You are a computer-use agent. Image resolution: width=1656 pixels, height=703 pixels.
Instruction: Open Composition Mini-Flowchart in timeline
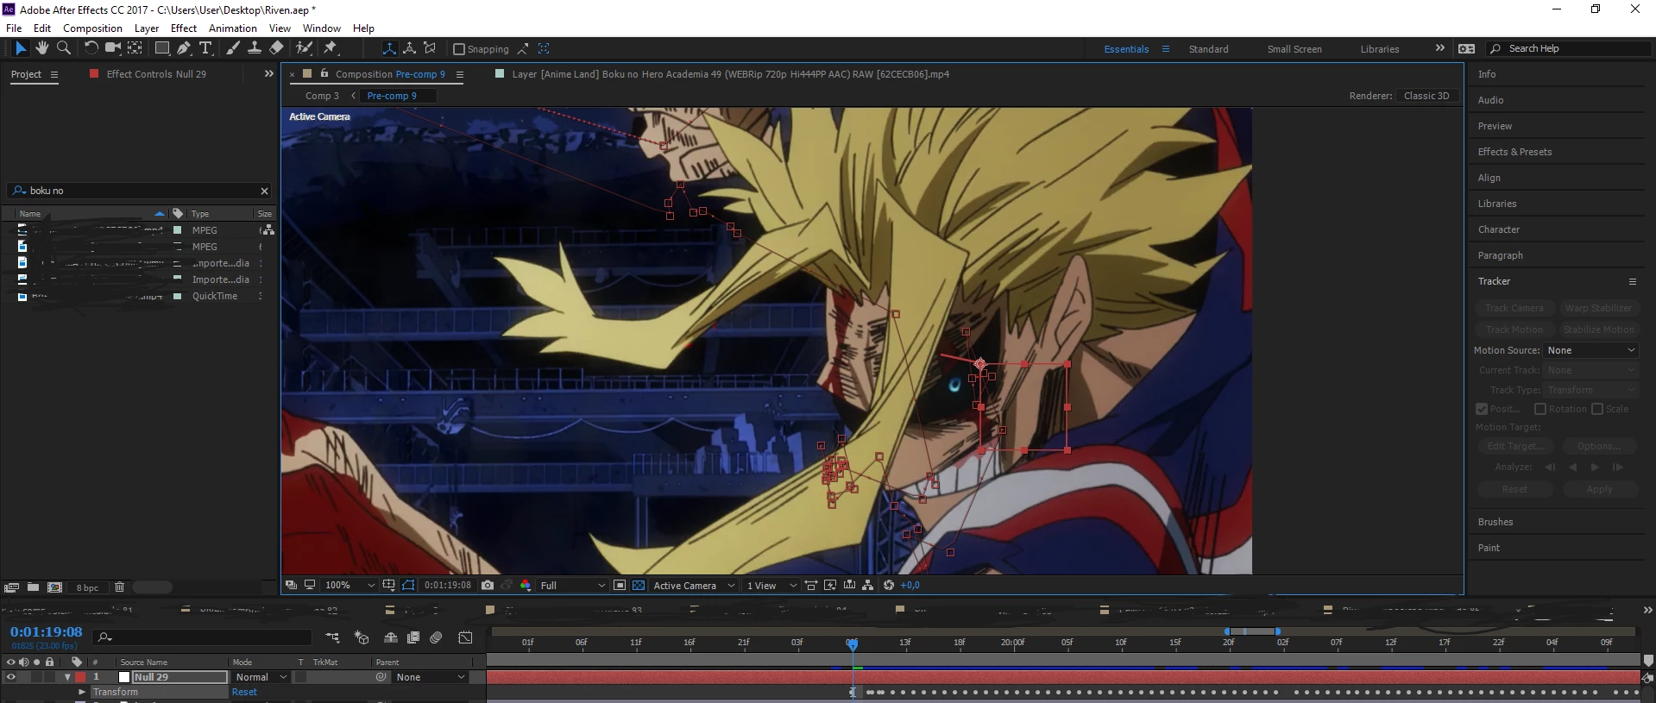(332, 637)
